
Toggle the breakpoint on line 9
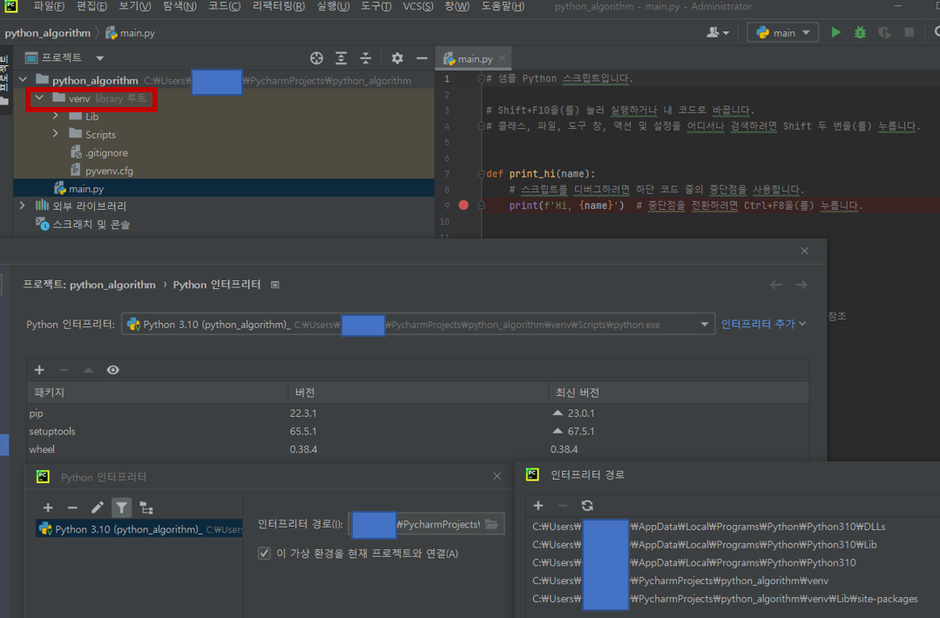point(463,205)
